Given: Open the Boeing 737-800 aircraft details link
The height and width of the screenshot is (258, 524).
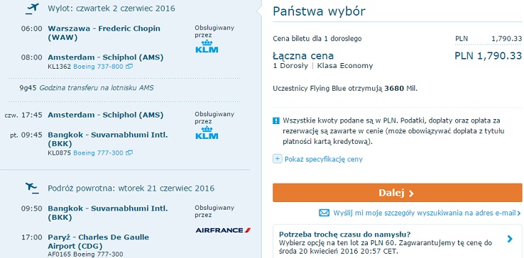Looking at the screenshot, I should click(x=98, y=67).
